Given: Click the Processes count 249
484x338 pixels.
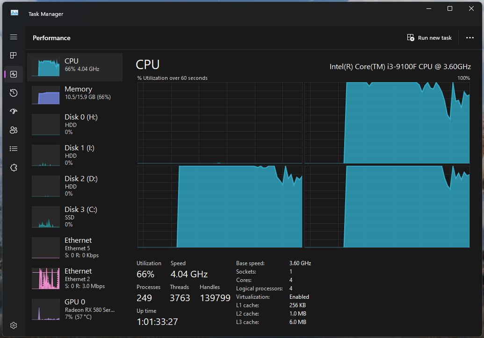Looking at the screenshot, I should [144, 298].
